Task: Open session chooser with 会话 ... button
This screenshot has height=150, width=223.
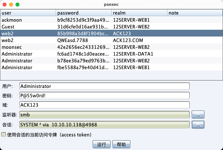Action: pos(198,124)
